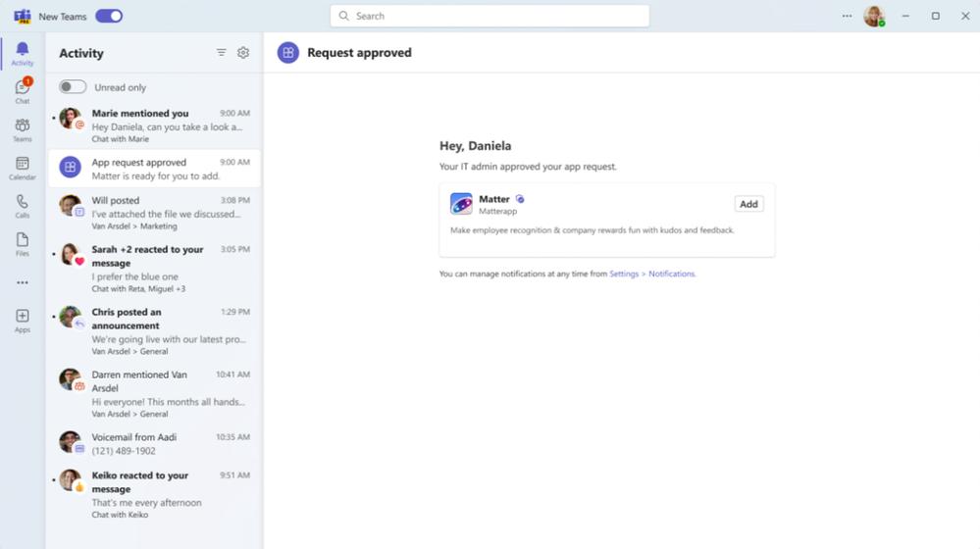Screen dimensions: 980x549
Task: Open the Chat section with unread badge
Action: tap(22, 91)
